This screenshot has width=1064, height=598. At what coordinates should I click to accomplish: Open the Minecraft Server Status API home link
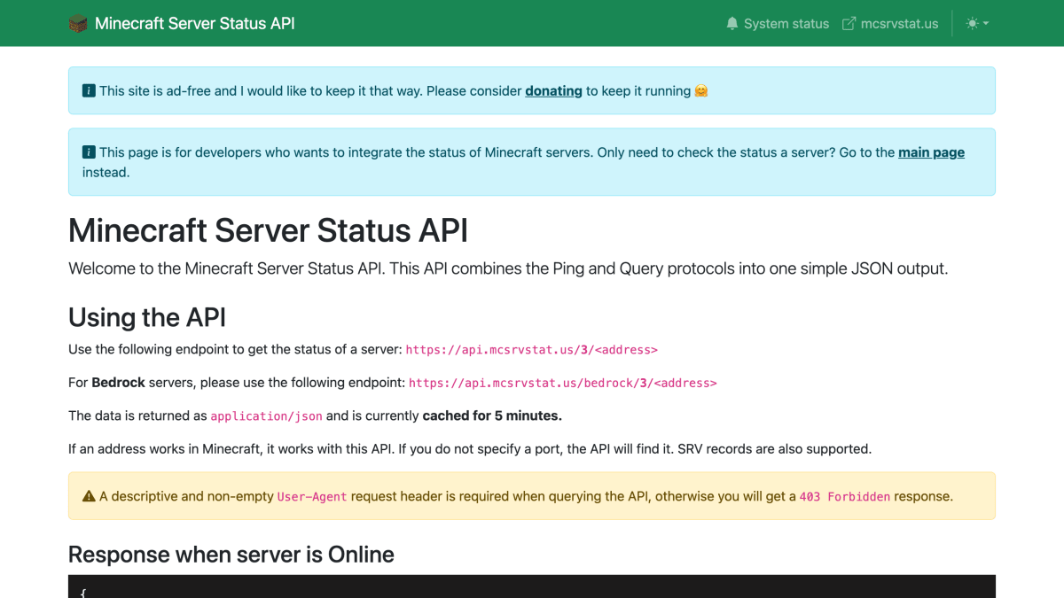182,23
